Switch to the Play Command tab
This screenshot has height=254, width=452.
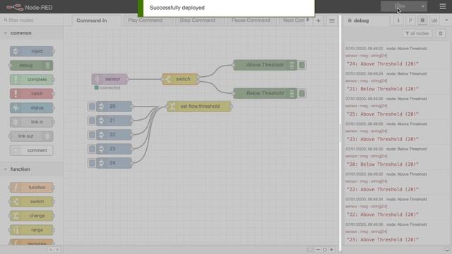pos(145,20)
